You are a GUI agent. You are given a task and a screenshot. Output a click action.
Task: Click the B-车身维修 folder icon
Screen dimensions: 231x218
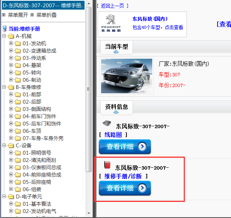[x=11, y=87]
